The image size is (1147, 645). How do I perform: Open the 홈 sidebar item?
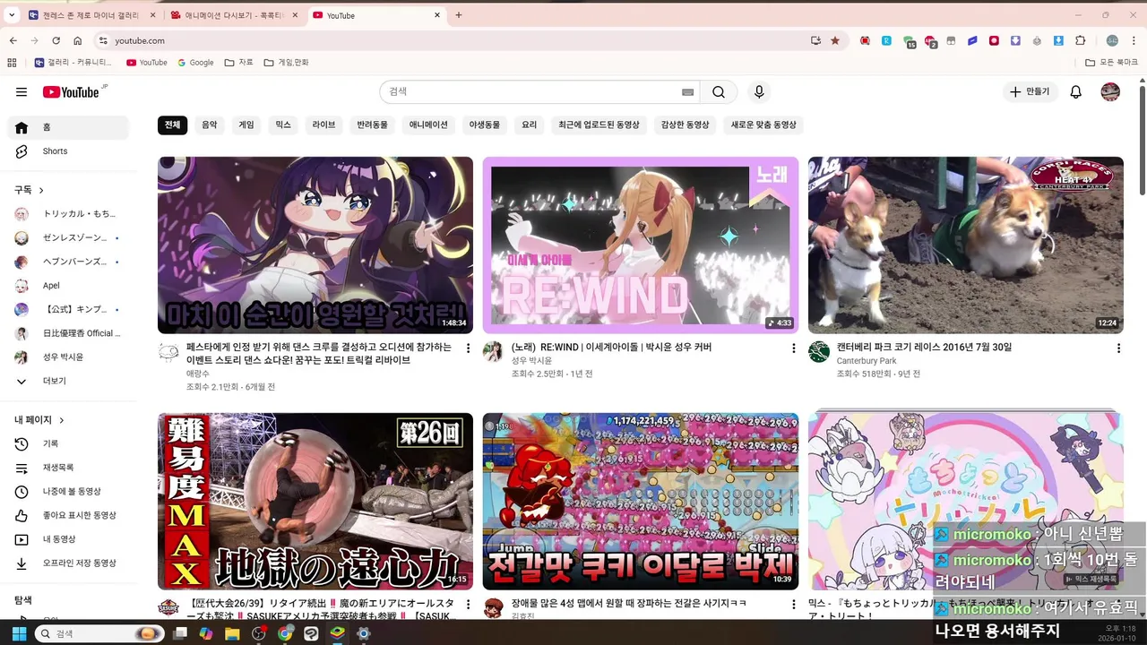coord(68,127)
